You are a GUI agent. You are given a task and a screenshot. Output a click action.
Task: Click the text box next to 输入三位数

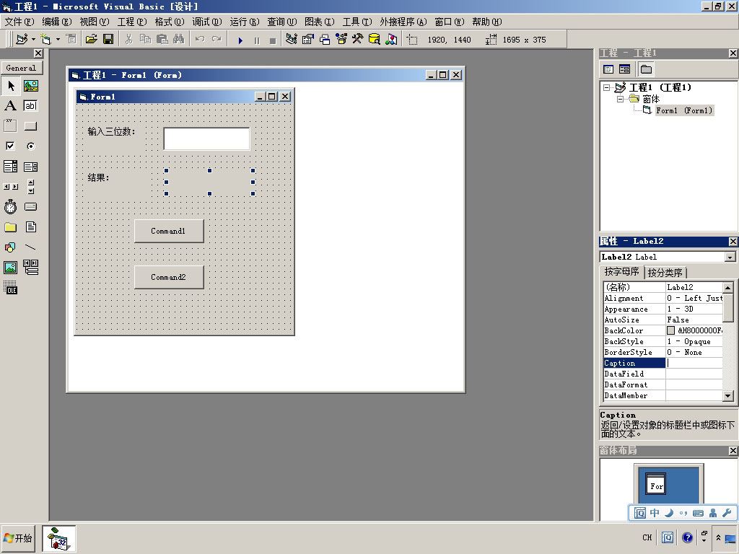pos(206,138)
